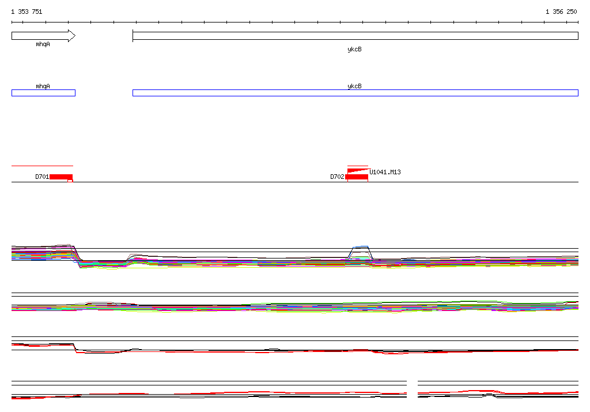Click the genome position ruler axis

[295, 23]
